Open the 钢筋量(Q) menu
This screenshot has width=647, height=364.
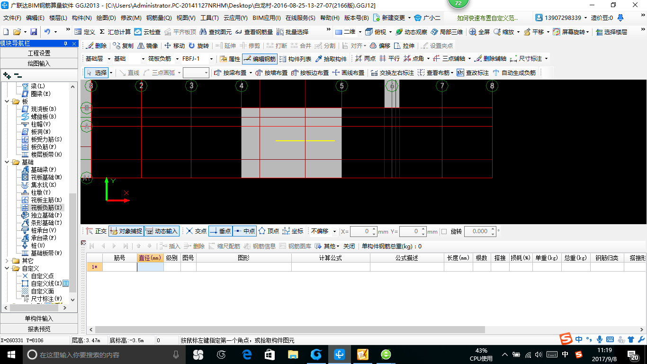(x=159, y=18)
